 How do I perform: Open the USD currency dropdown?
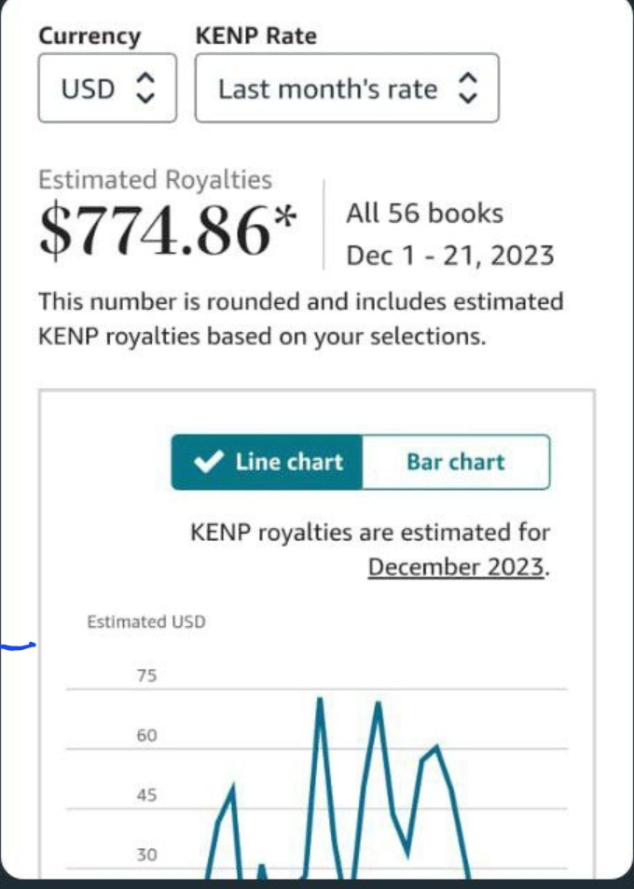click(107, 88)
